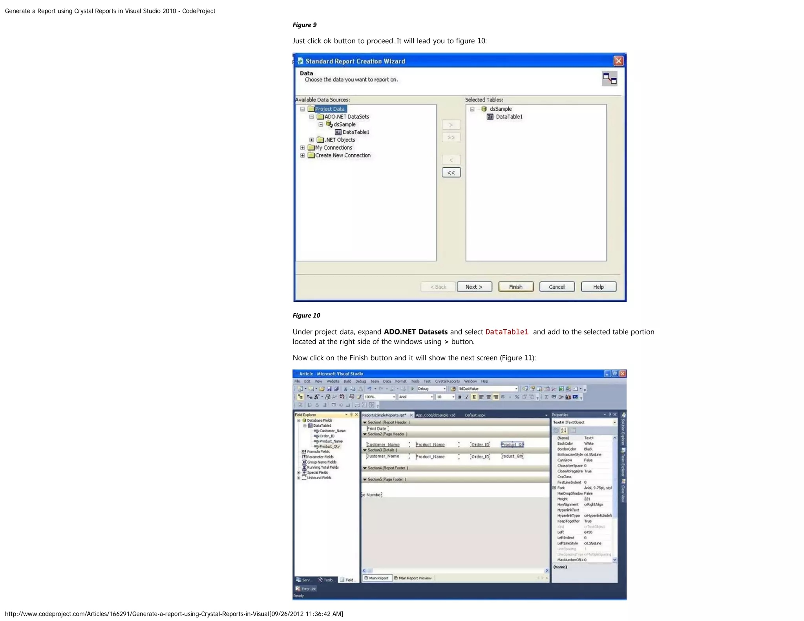Open the File menu in Visual Studio
This screenshot has height=621, width=804.
(x=297, y=381)
